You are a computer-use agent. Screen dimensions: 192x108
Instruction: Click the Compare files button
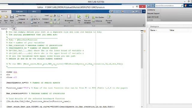click(21, 19)
